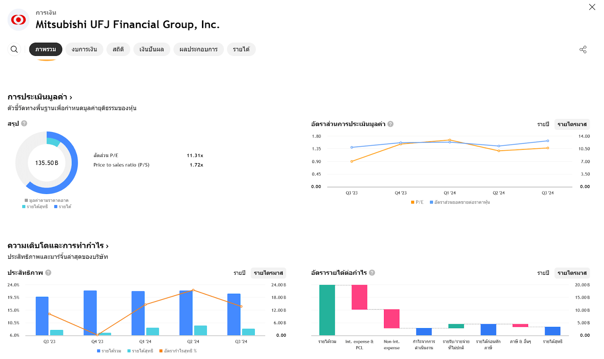
Task: Open the ความเติบโตและการทำกำไร section link
Action: tap(58, 246)
